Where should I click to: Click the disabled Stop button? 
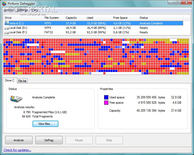pos(109,140)
